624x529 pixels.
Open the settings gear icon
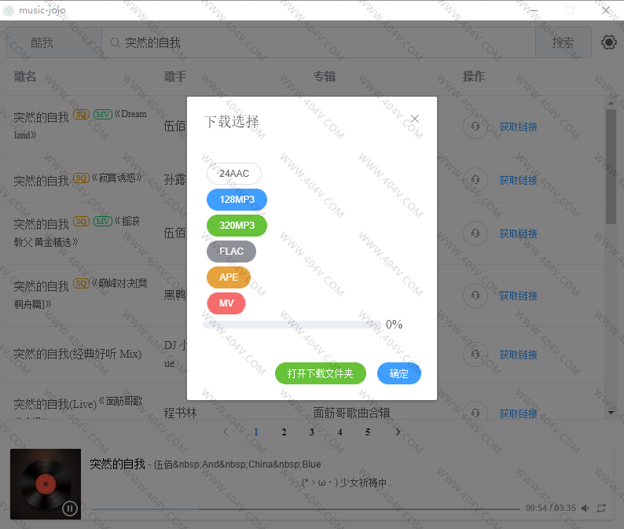[608, 42]
